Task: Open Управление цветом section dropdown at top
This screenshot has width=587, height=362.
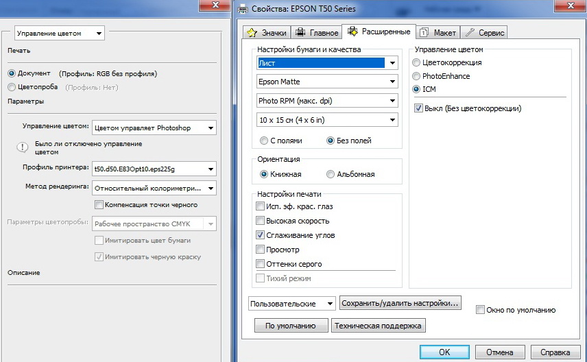Action: click(60, 34)
